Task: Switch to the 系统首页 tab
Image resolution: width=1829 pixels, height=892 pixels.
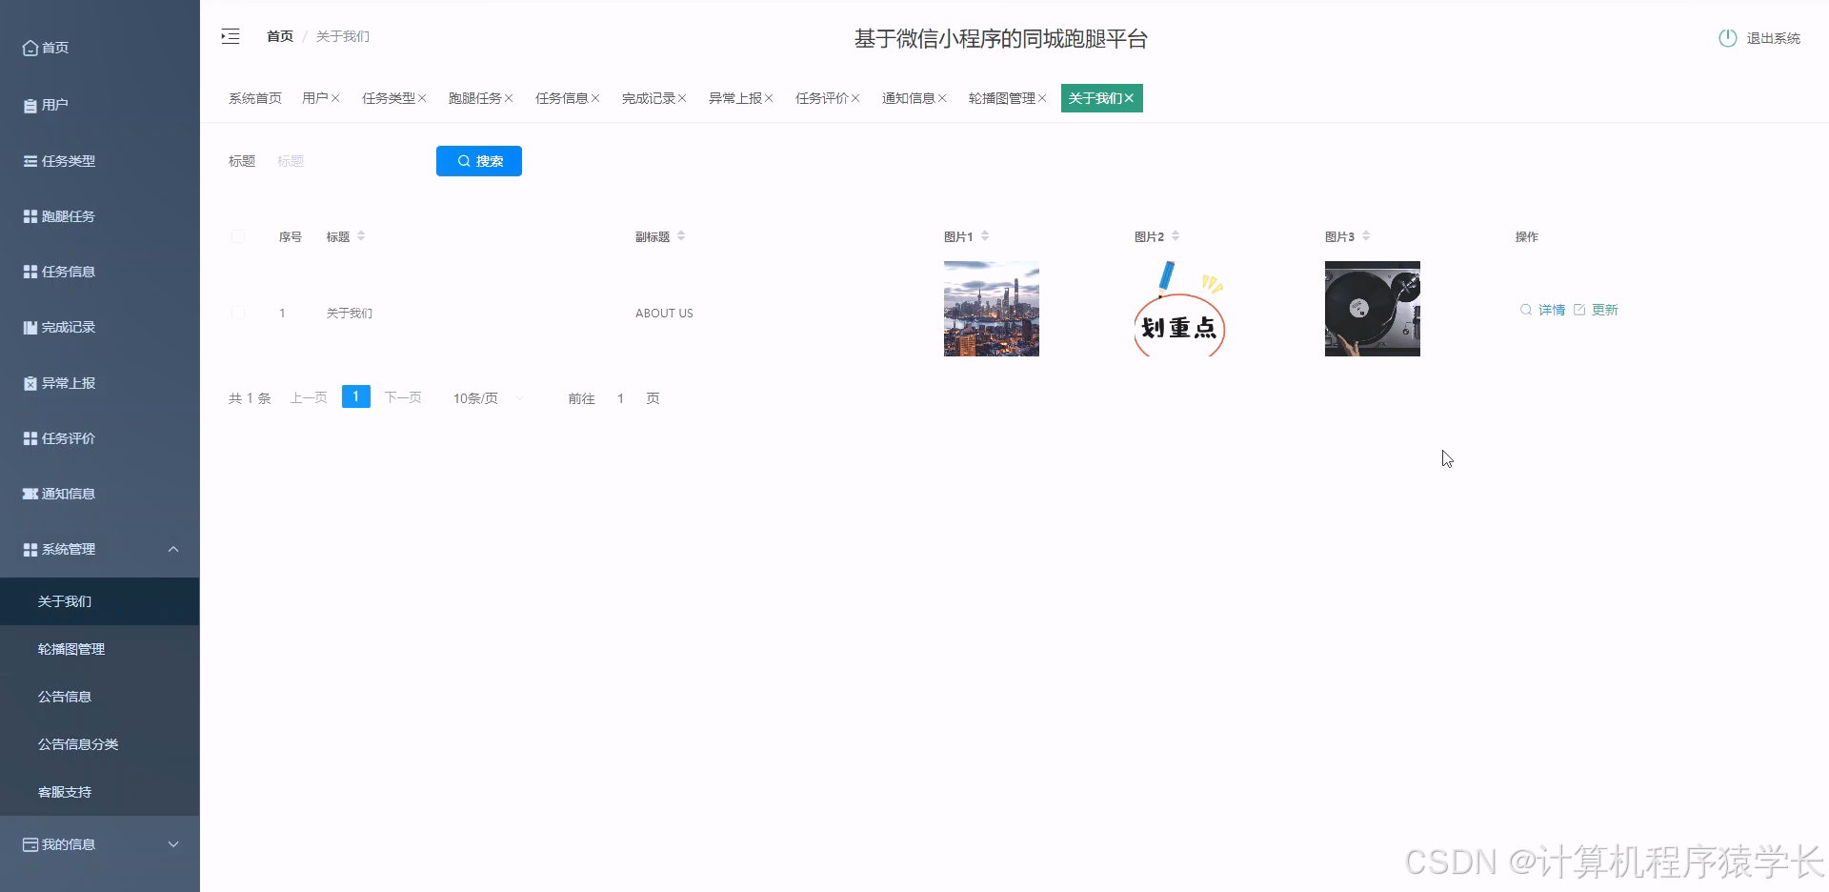Action: tap(254, 97)
